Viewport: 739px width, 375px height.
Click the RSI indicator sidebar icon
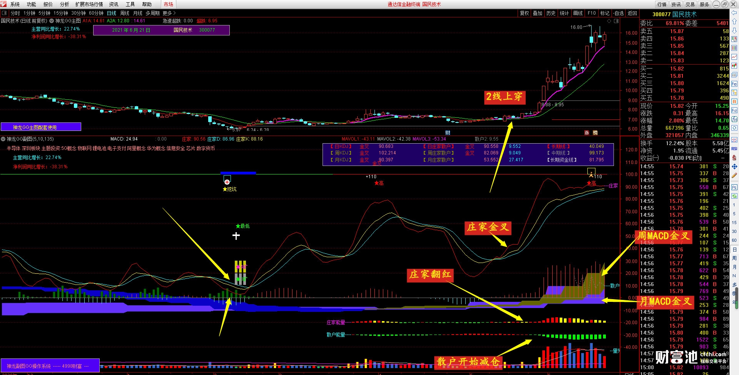coord(734,148)
